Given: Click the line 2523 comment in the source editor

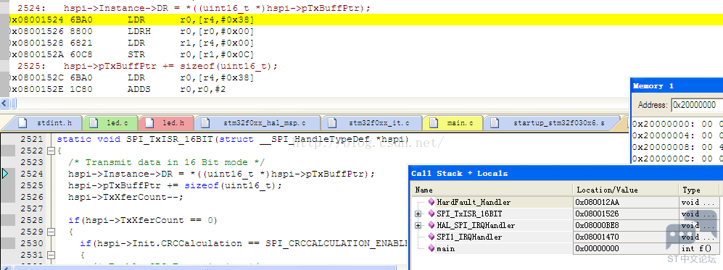Looking at the screenshot, I should click(167, 162).
